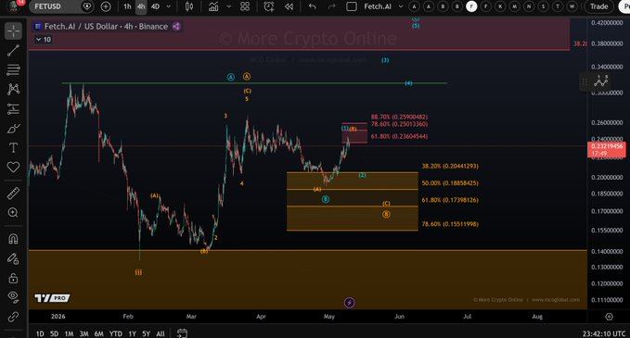This screenshot has height=338, width=630.
Task: Open the chart patterns tool group
Action: point(13,89)
